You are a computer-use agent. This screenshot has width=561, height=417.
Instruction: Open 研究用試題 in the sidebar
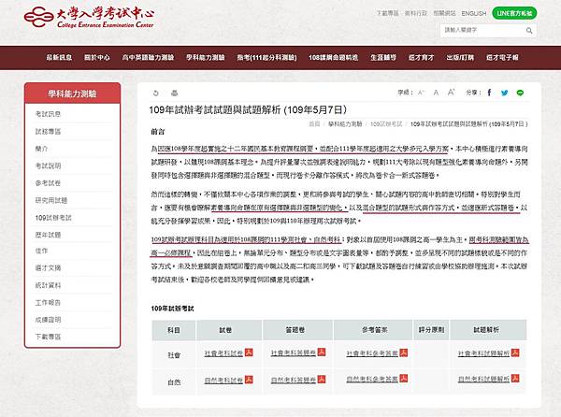[51, 200]
